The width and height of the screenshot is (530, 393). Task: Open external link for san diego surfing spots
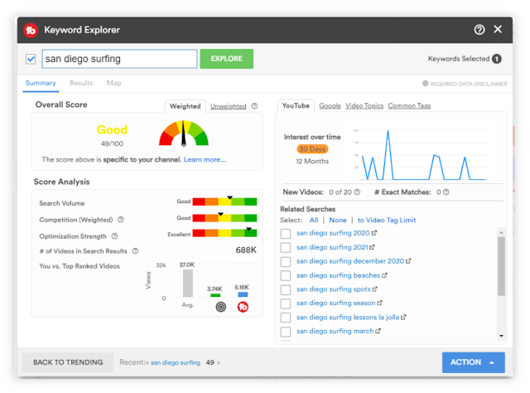tap(374, 289)
